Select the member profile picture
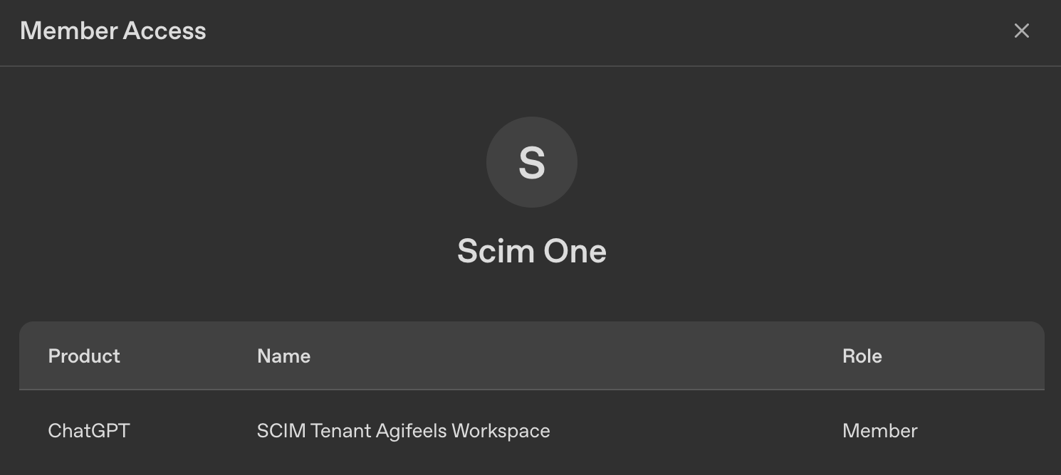Screen dimensions: 1061x475 pyautogui.click(x=531, y=161)
